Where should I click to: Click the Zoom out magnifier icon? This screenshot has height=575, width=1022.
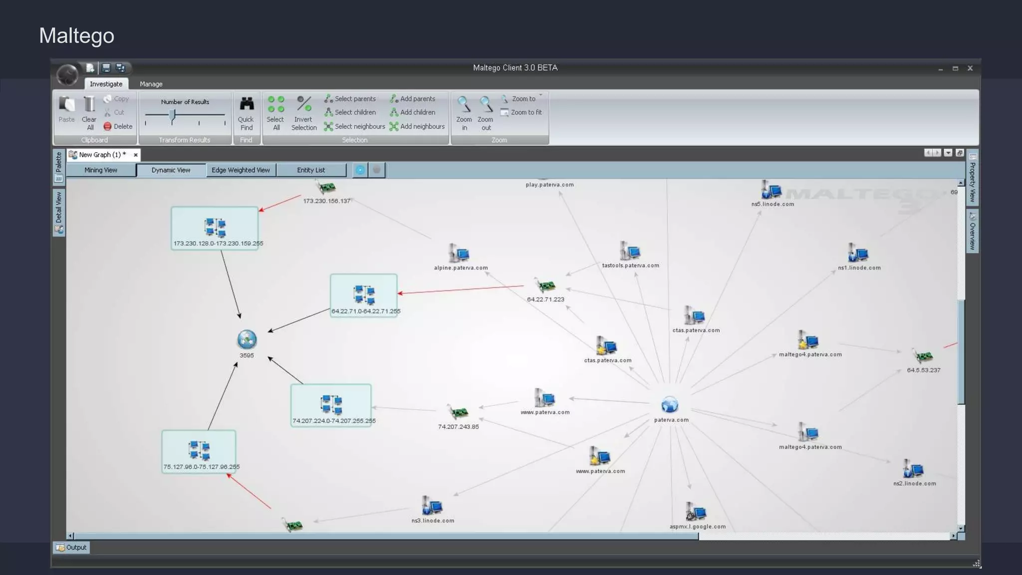[486, 104]
